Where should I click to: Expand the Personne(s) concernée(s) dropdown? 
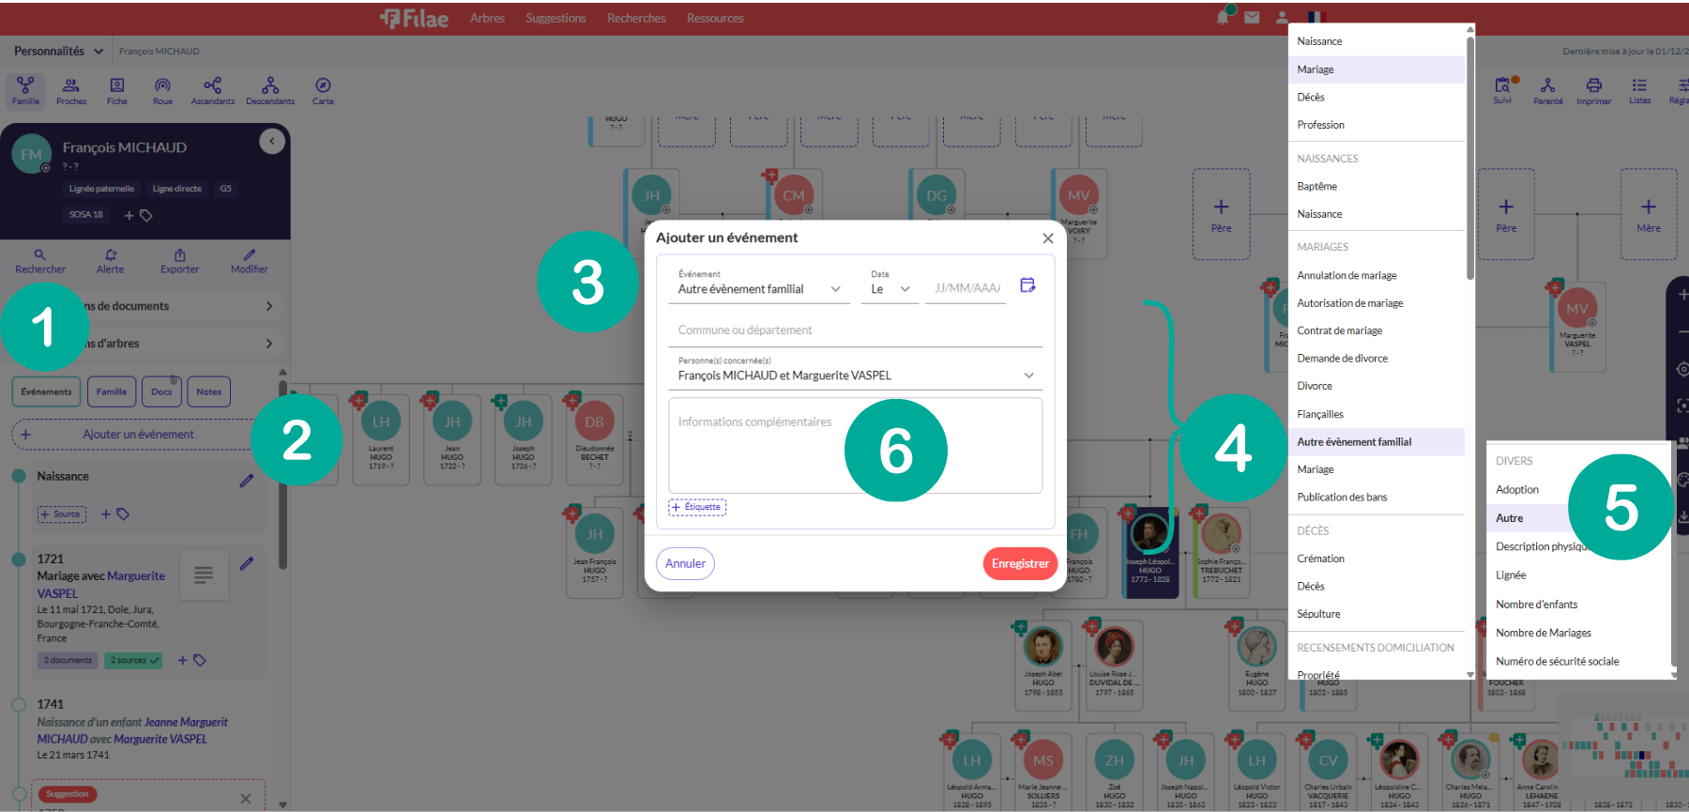pyautogui.click(x=1028, y=375)
